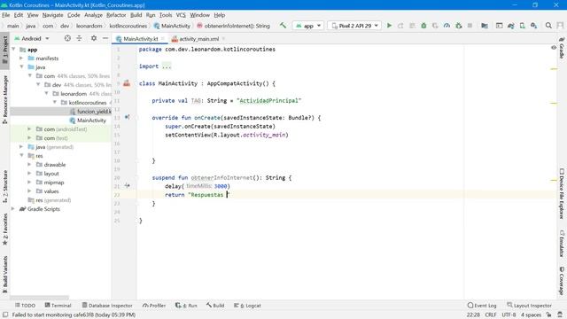Toggle the Gradle side panel
The image size is (567, 319).
coord(562,48)
